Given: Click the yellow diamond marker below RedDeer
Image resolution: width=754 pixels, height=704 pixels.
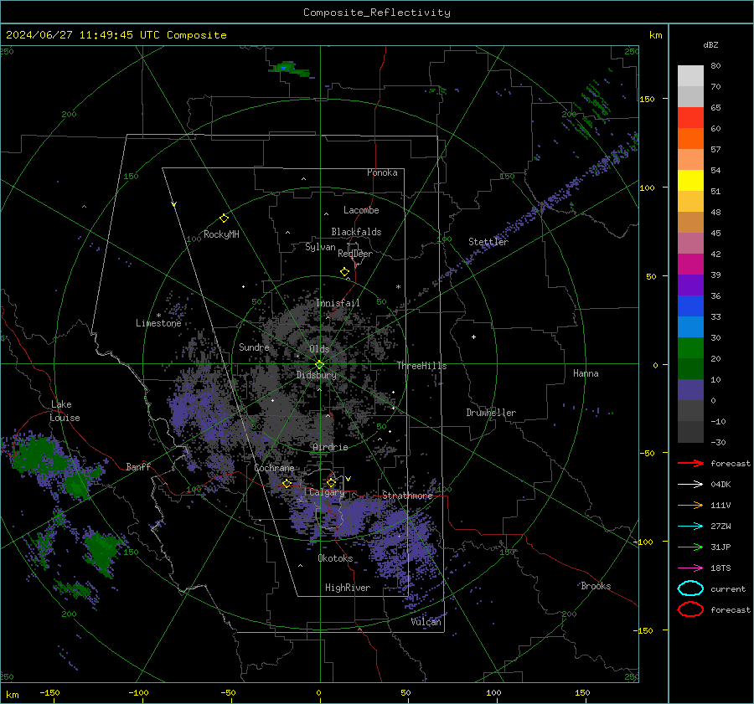Looking at the screenshot, I should 344,272.
